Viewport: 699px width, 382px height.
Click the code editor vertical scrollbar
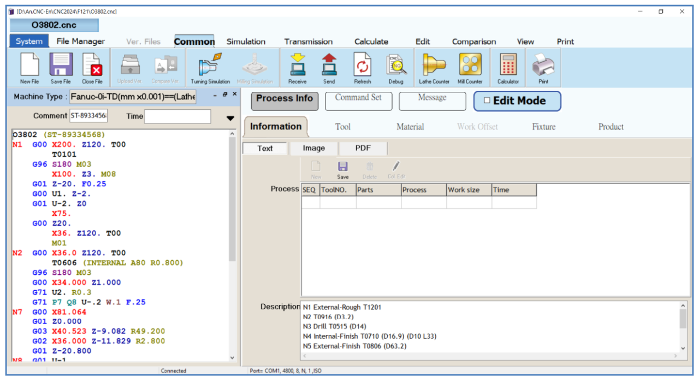pos(232,246)
